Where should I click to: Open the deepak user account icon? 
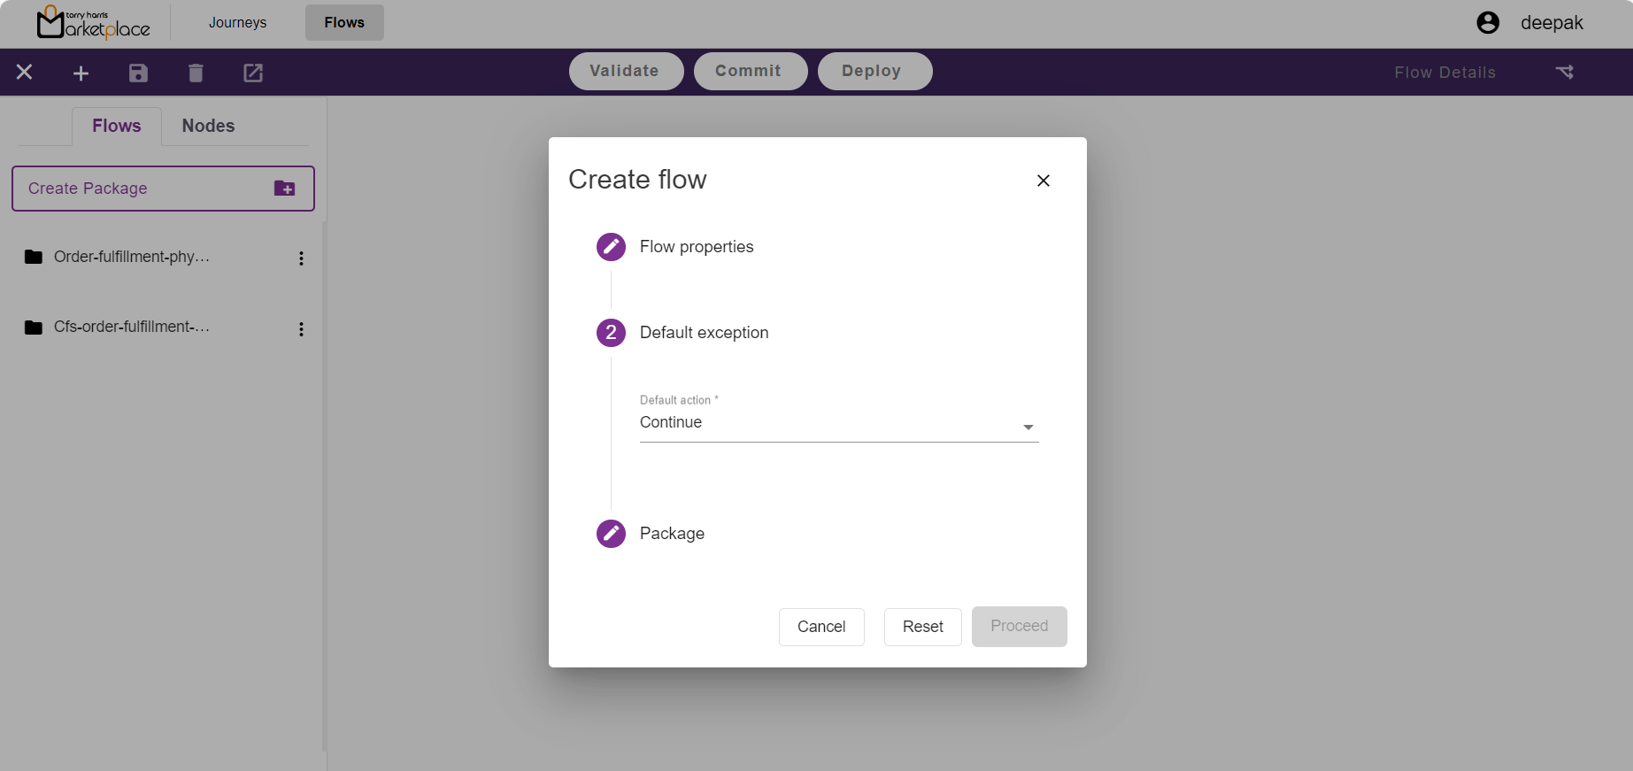(1488, 23)
